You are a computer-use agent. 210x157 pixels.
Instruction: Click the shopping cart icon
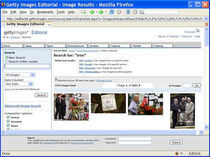tap(198, 30)
